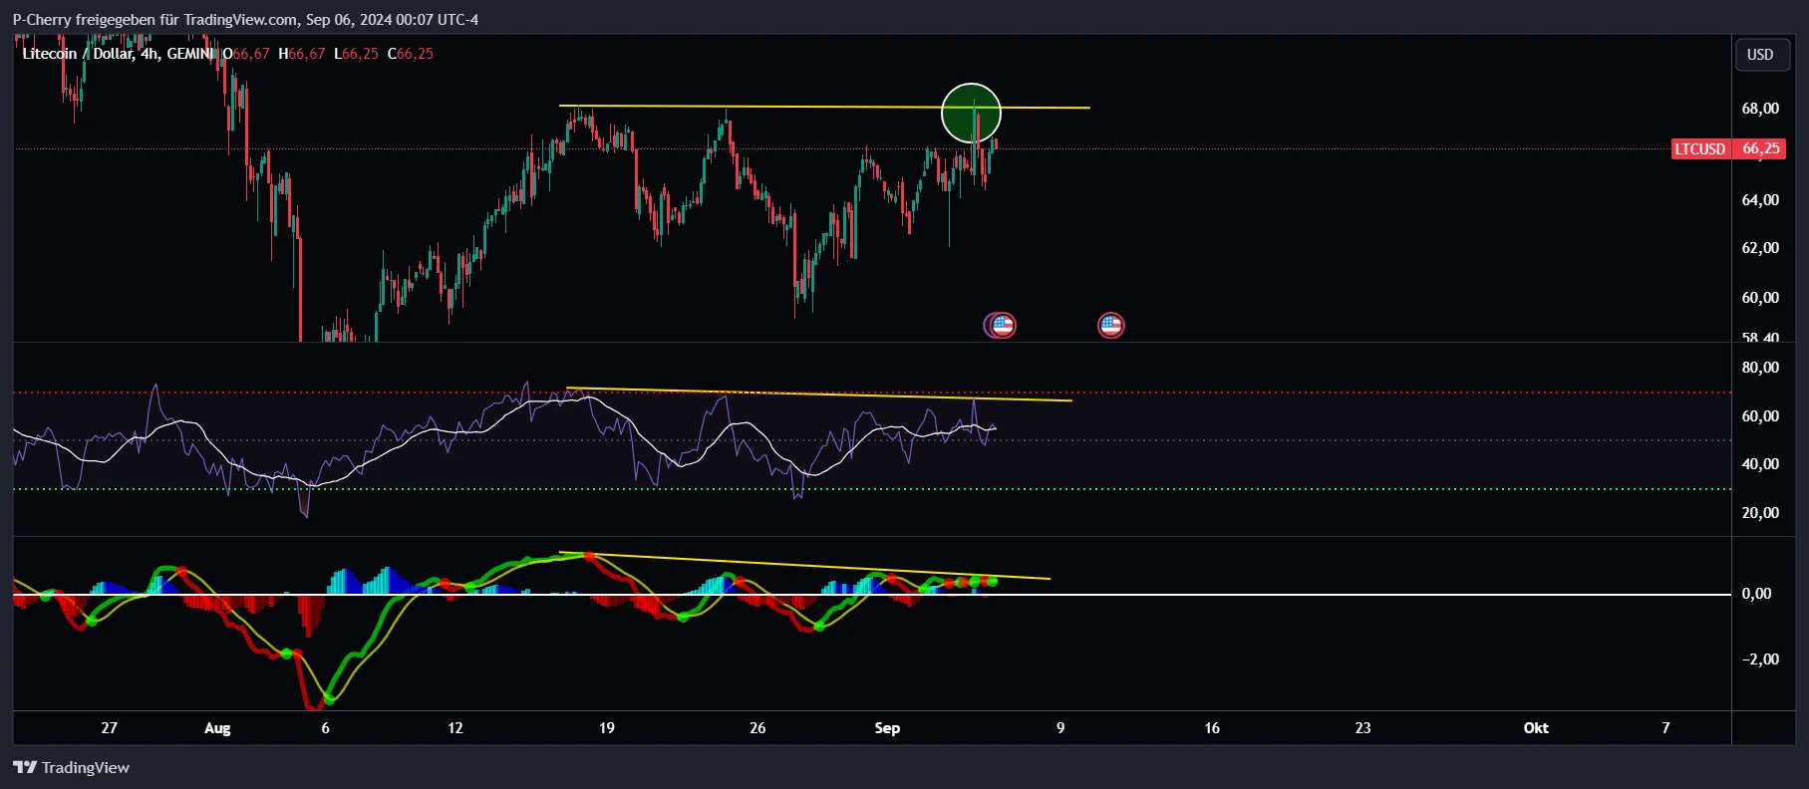
Task: Click the 62,00 price axis label
Action: [x=1760, y=248]
